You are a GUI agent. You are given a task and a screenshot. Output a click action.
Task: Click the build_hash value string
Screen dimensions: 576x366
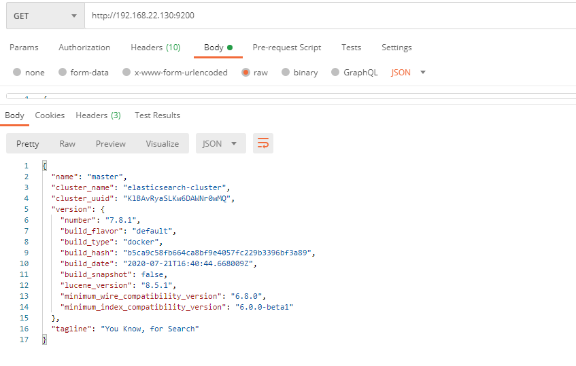tap(217, 253)
